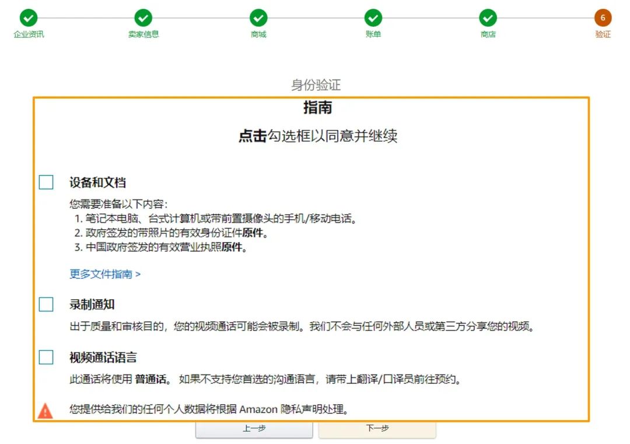Click the red warning triangle icon
The image size is (630, 444).
[x=45, y=409]
